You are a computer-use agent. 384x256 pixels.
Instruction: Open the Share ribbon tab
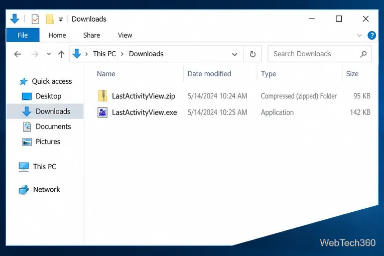click(x=91, y=35)
